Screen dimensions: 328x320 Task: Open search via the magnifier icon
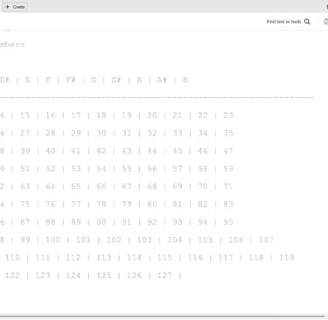[x=307, y=22]
